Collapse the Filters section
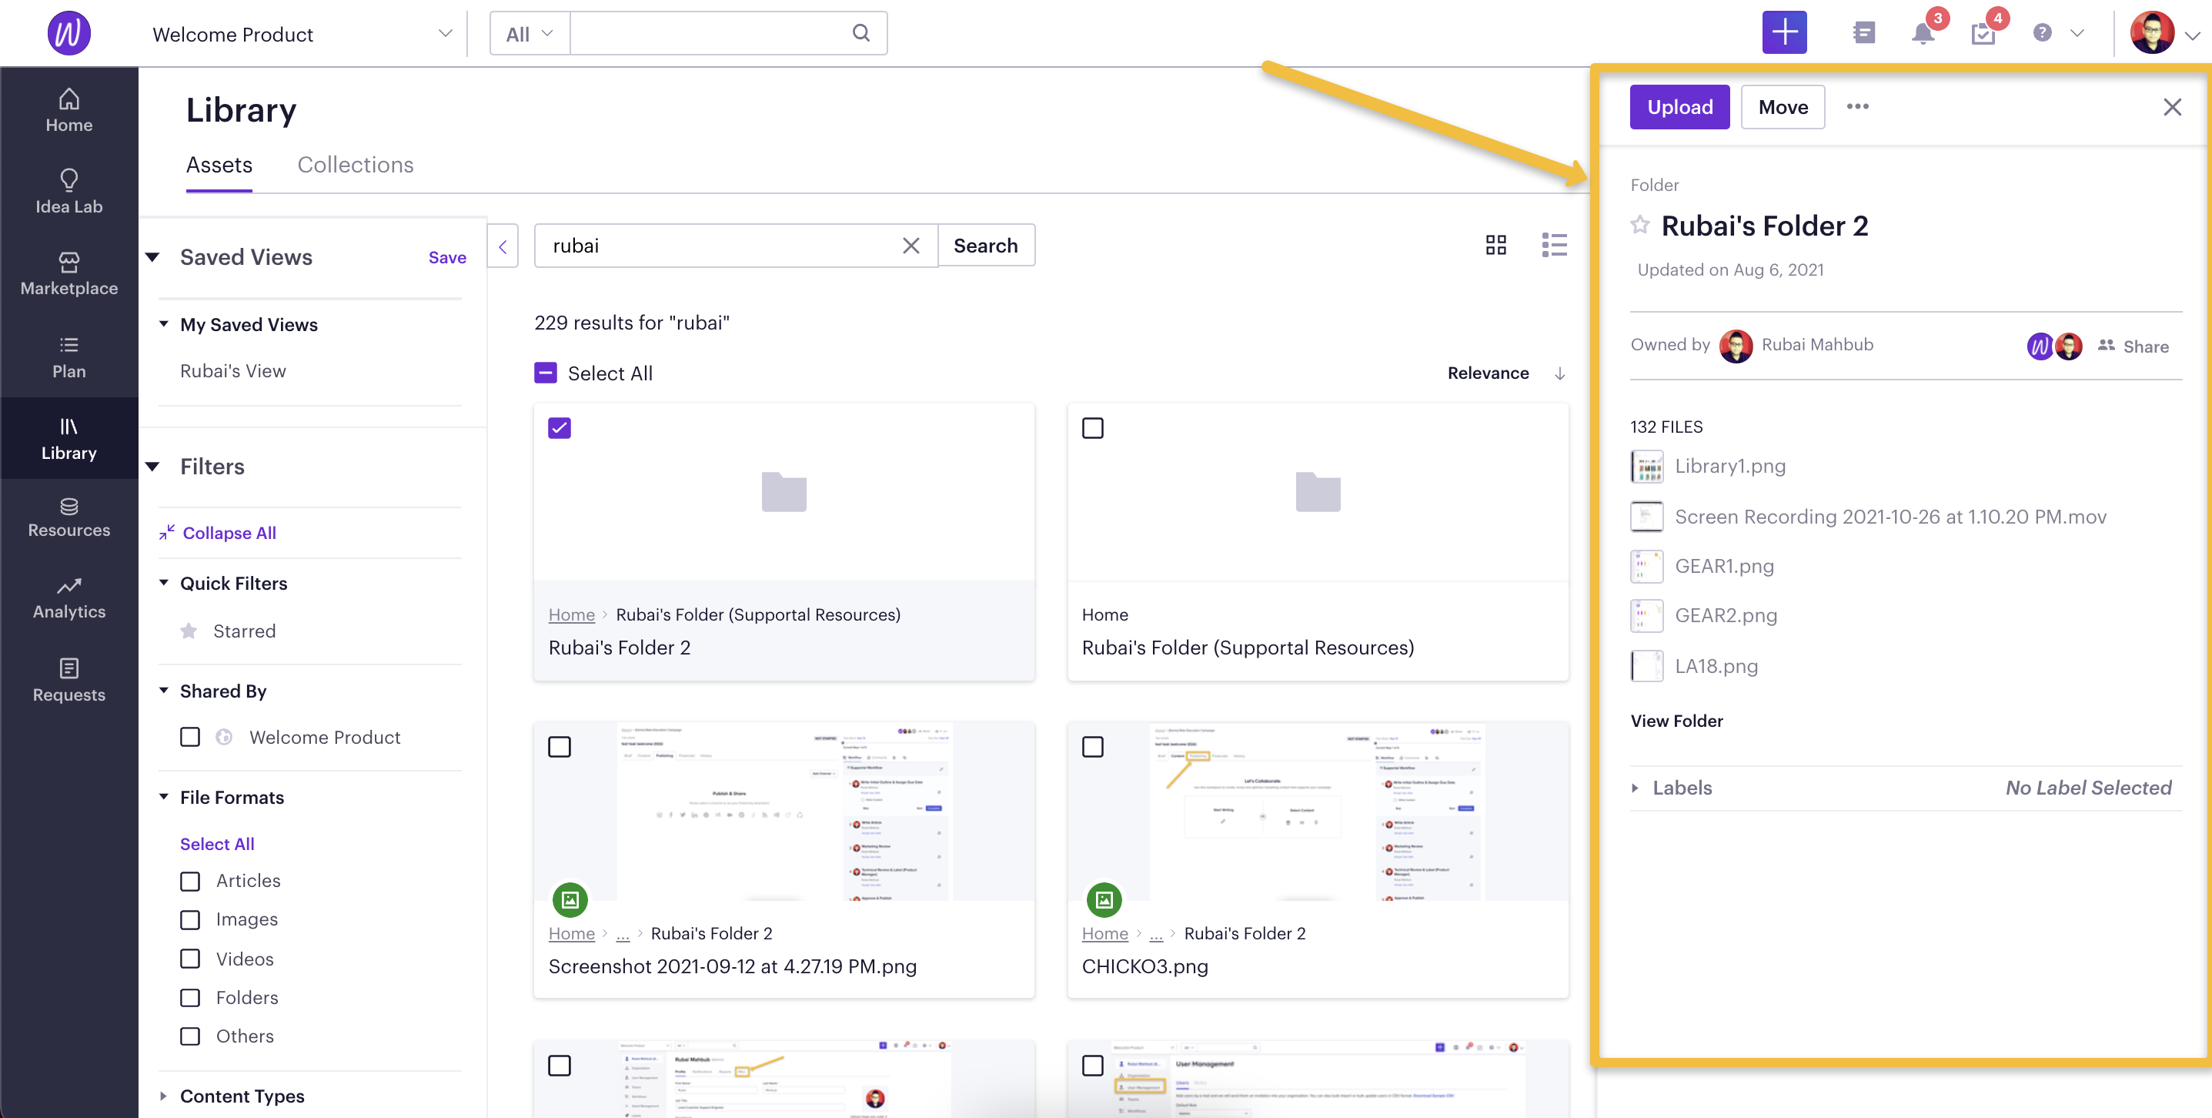Image resolution: width=2212 pixels, height=1118 pixels. click(x=153, y=467)
